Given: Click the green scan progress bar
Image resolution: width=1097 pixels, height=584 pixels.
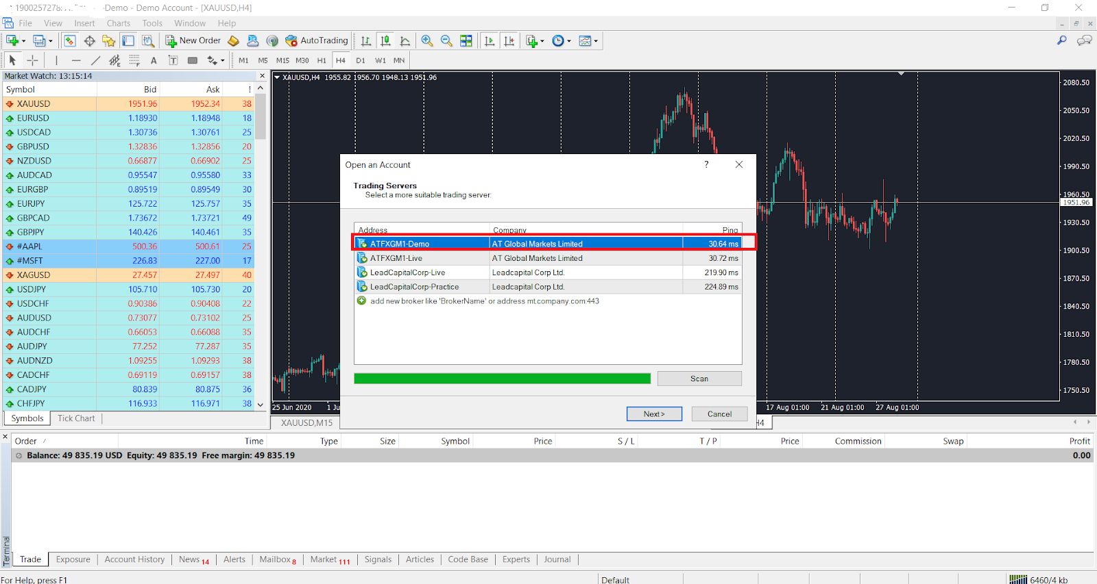Looking at the screenshot, I should pyautogui.click(x=503, y=379).
